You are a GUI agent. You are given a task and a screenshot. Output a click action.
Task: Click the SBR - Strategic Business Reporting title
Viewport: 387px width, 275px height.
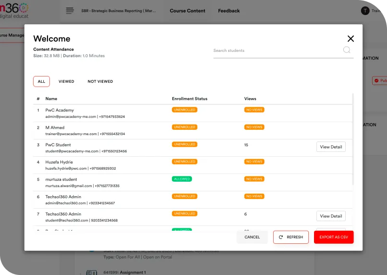(119, 11)
